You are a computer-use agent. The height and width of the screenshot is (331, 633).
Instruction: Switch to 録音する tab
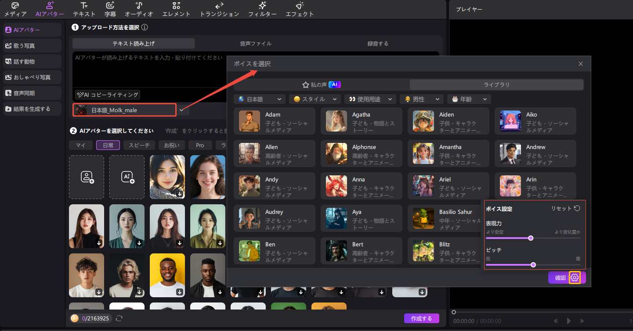tap(378, 43)
